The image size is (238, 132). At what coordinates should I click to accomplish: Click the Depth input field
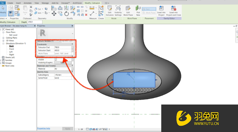click(x=35, y=22)
